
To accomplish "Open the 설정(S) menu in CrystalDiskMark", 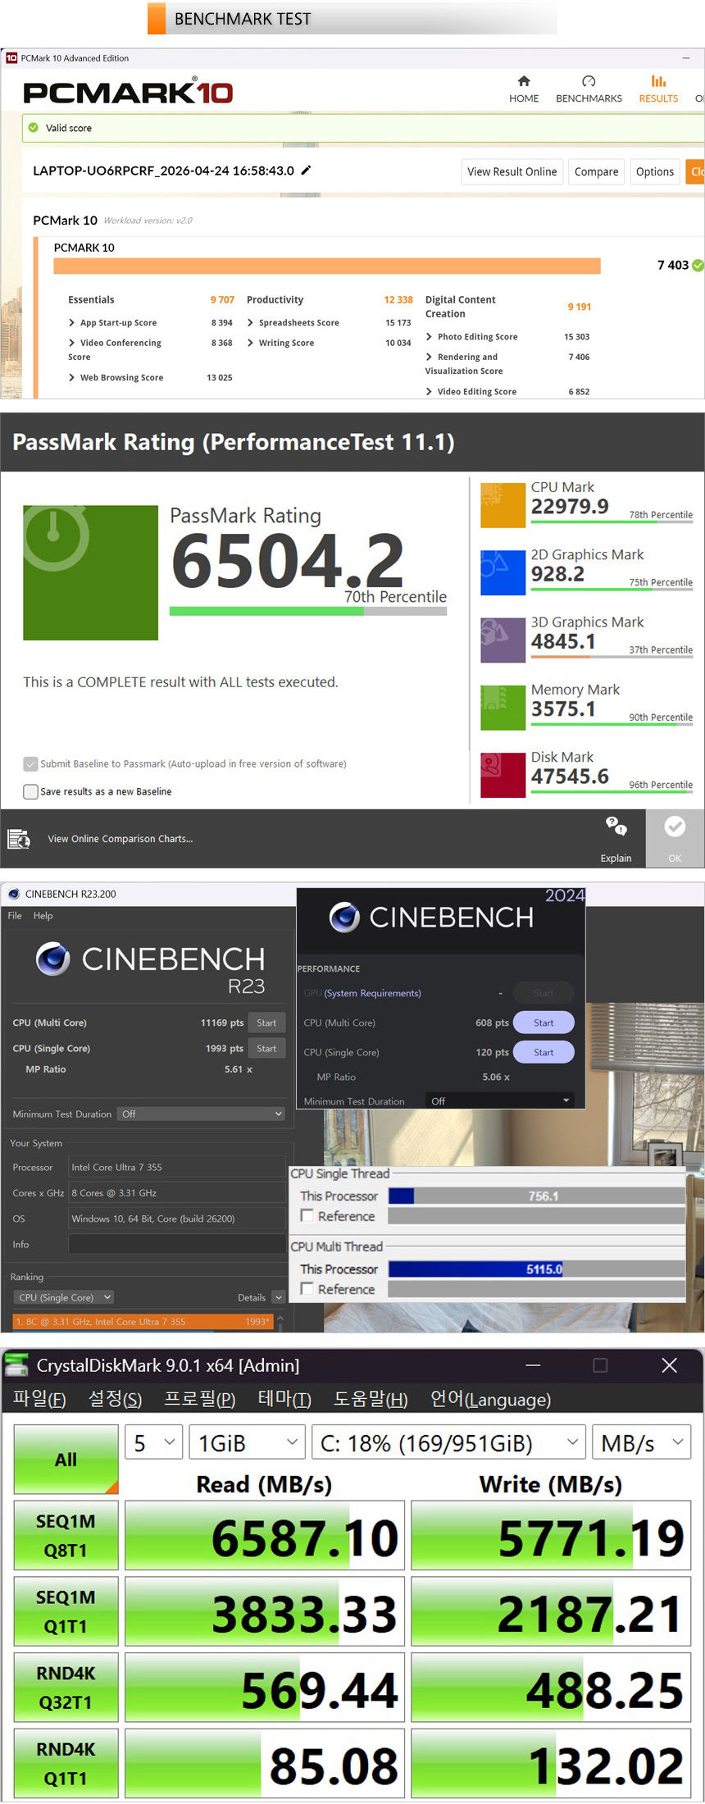I will coord(115,1399).
